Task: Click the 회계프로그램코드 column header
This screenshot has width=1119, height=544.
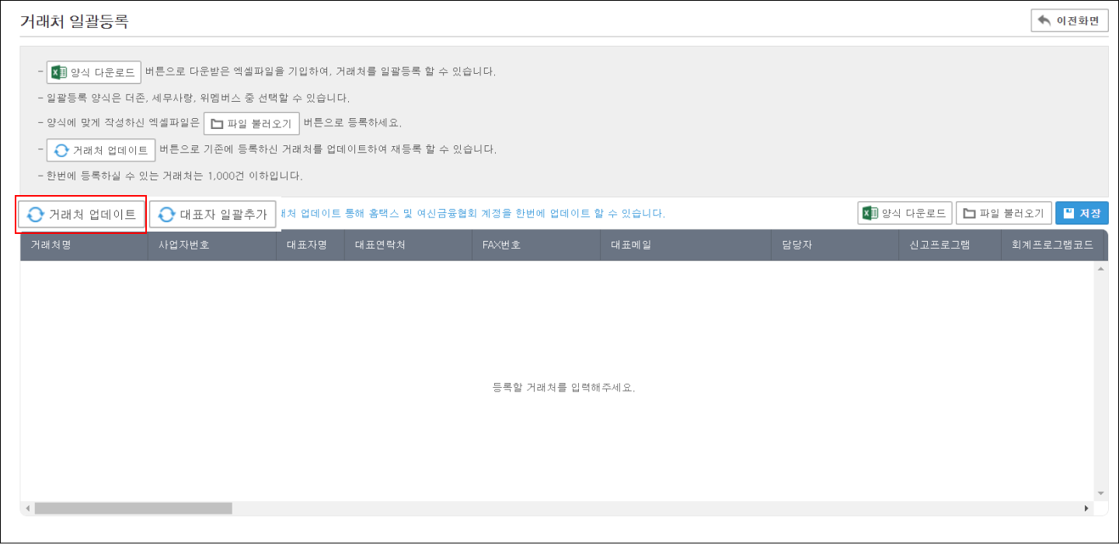Action: pyautogui.click(x=1052, y=245)
